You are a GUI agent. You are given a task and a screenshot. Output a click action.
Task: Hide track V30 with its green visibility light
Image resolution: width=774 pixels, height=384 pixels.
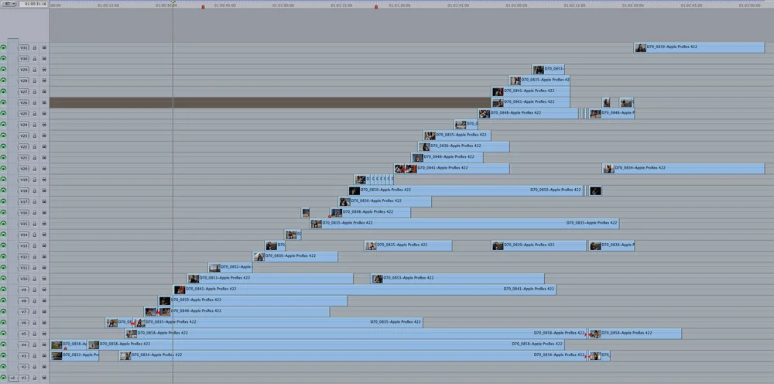(x=4, y=59)
